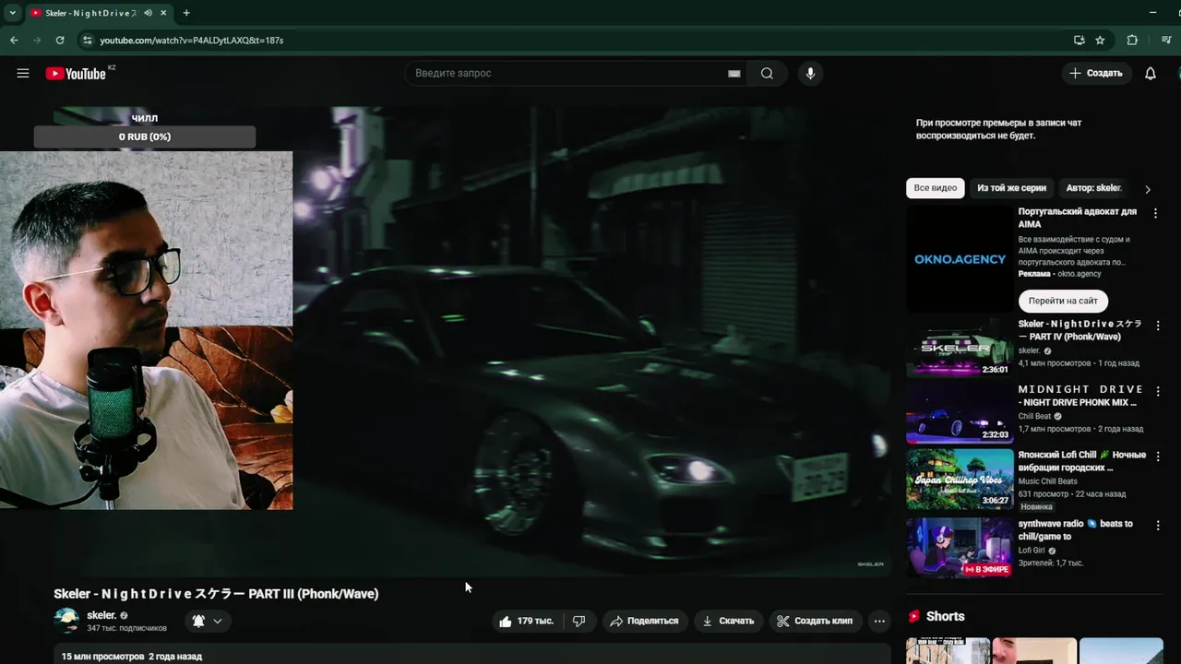Open tab search dropdown arrow

tap(12, 13)
